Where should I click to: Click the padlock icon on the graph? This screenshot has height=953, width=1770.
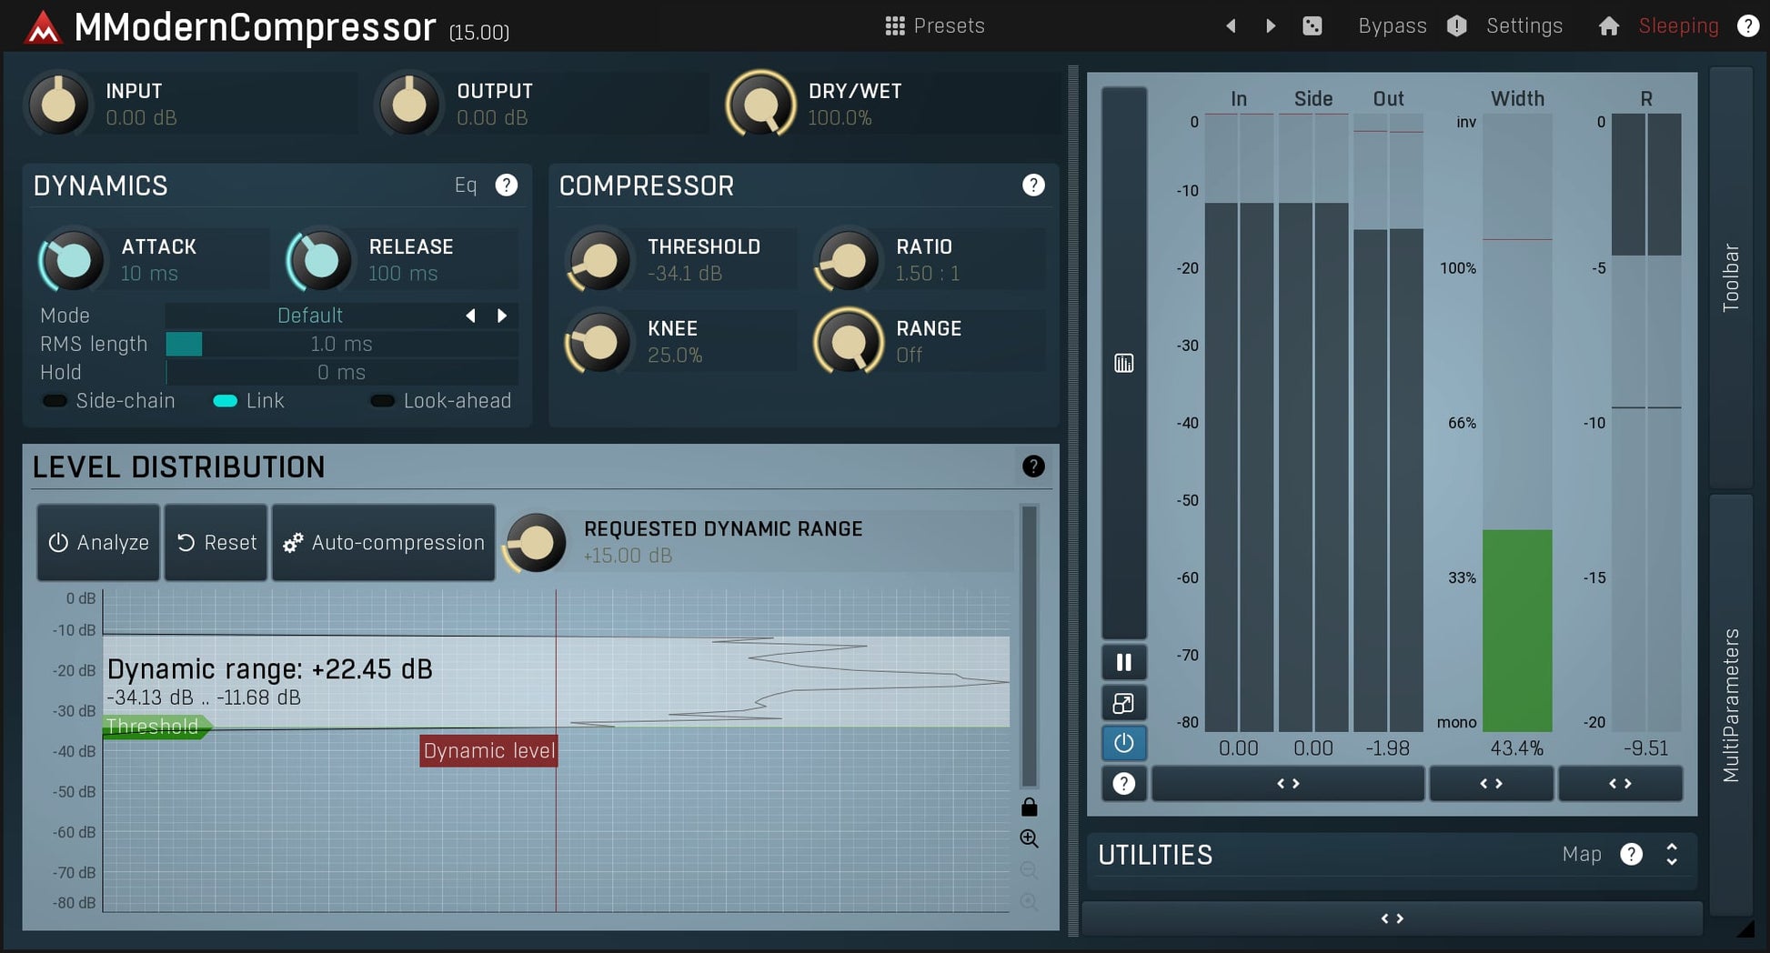click(x=1029, y=806)
